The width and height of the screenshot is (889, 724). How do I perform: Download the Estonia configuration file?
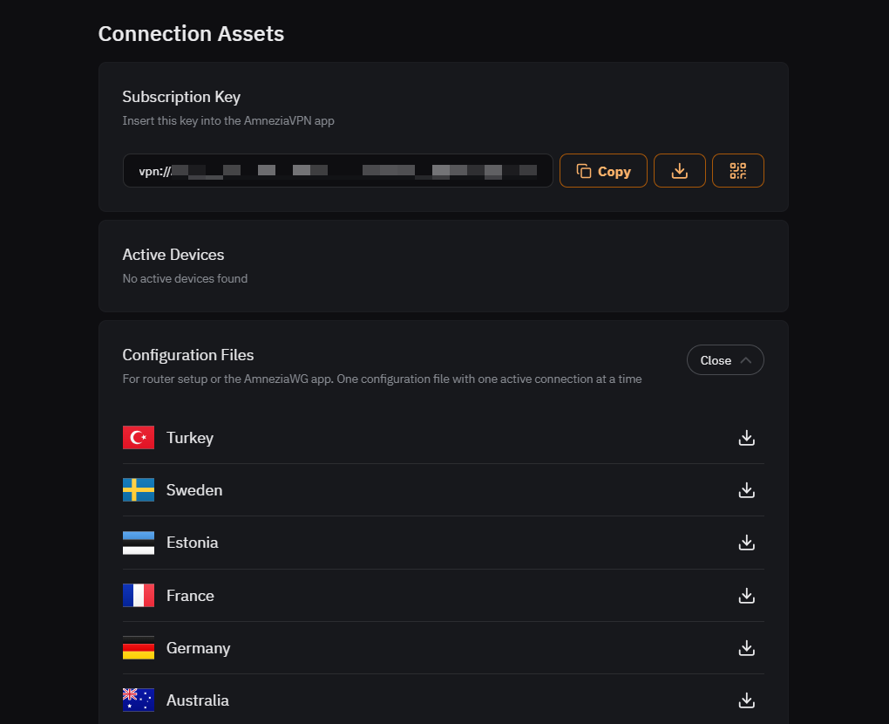pyautogui.click(x=746, y=543)
